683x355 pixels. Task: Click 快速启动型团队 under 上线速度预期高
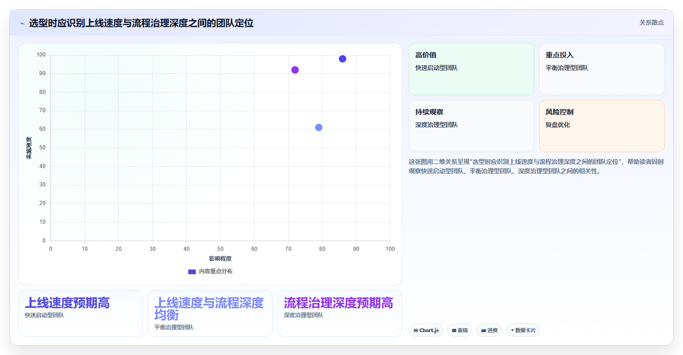tap(44, 315)
